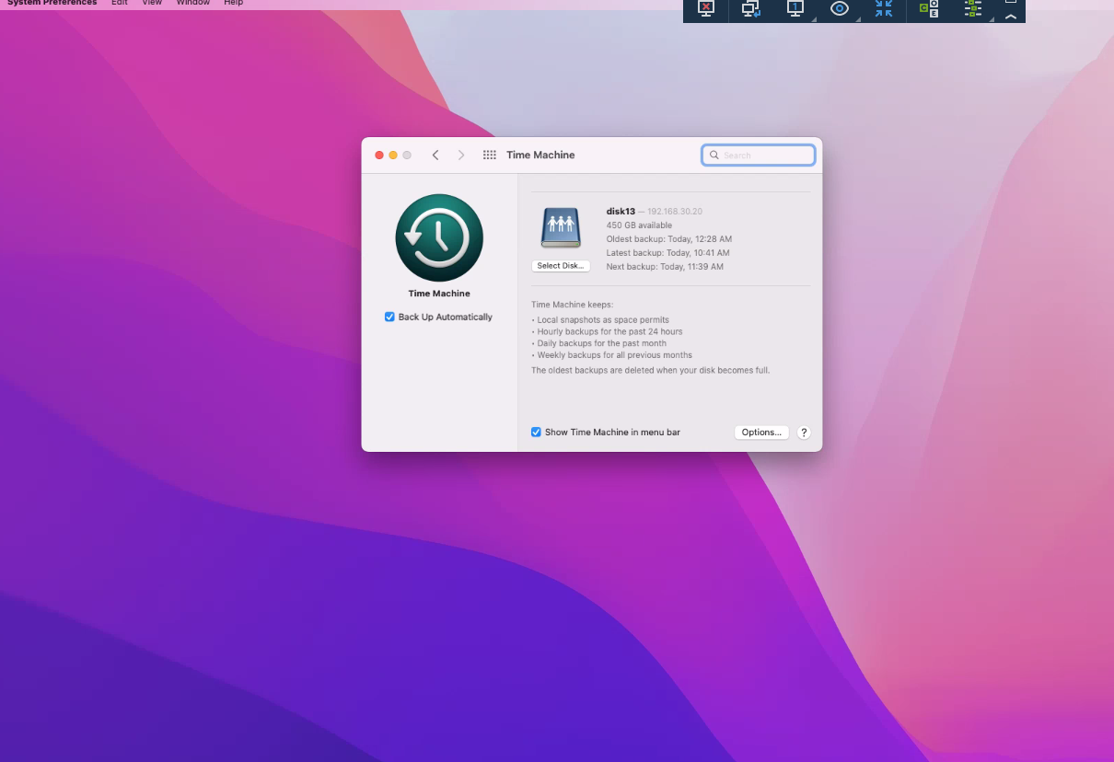Uncheck Back Up Automatically checkbox
This screenshot has width=1114, height=762.
(389, 317)
